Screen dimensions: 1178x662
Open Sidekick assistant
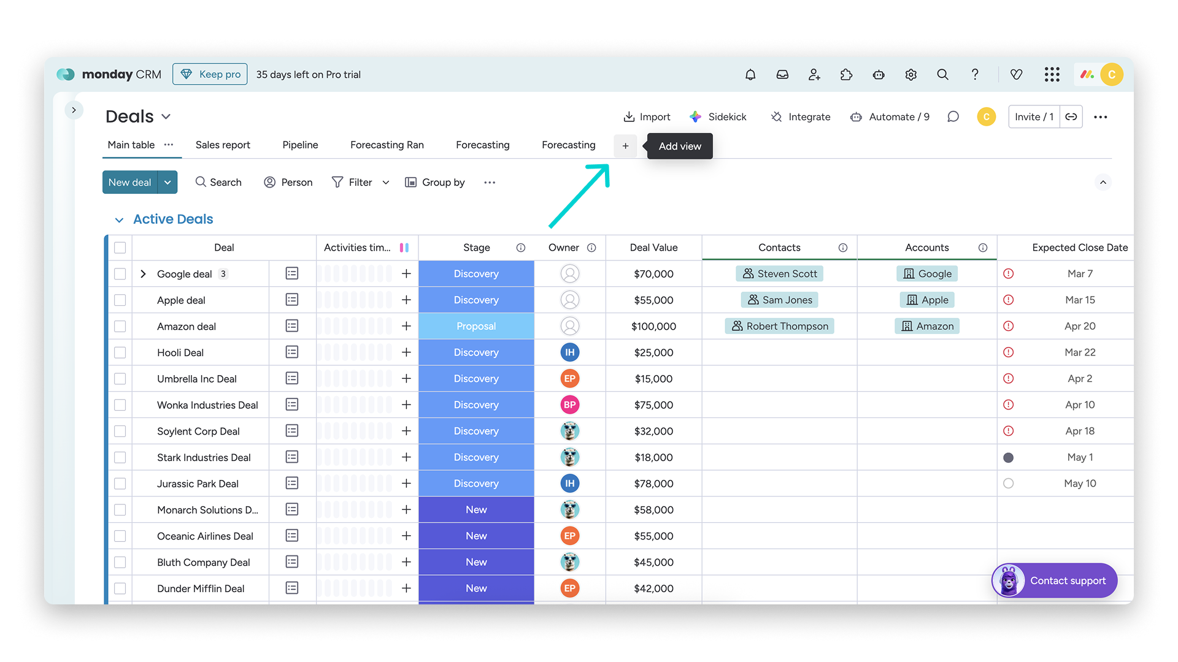(x=718, y=116)
